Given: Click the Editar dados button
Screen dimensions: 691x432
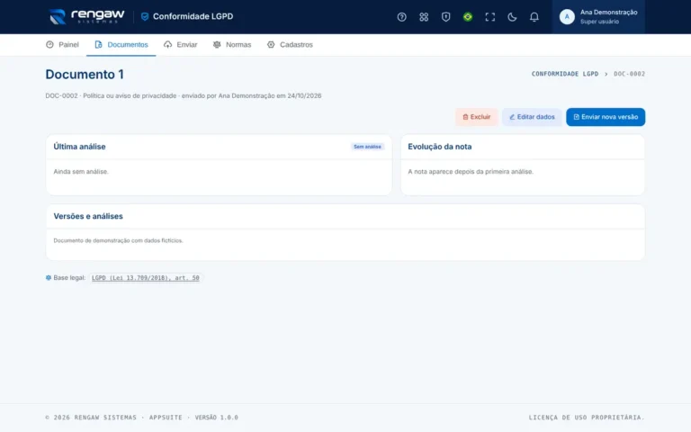Looking at the screenshot, I should [x=532, y=117].
